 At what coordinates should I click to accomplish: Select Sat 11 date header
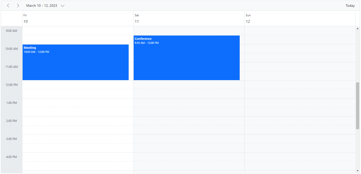(x=189, y=19)
